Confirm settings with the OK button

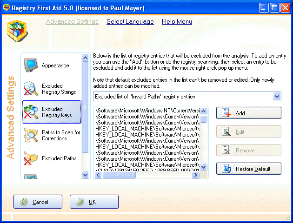pos(94,202)
